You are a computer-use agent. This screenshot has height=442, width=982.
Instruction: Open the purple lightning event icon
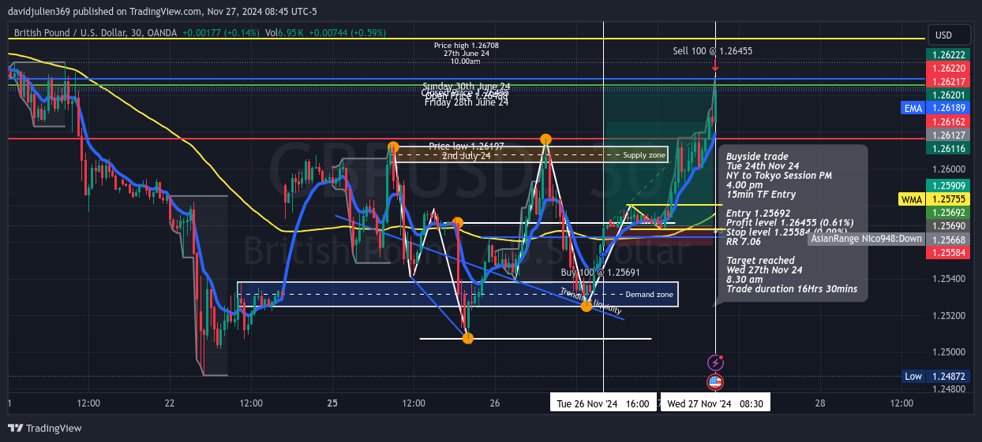pyautogui.click(x=715, y=363)
